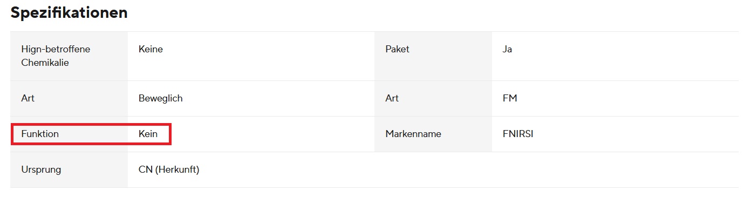Click the Spezifikationen heading
This screenshot has width=744, height=197.
(x=69, y=13)
